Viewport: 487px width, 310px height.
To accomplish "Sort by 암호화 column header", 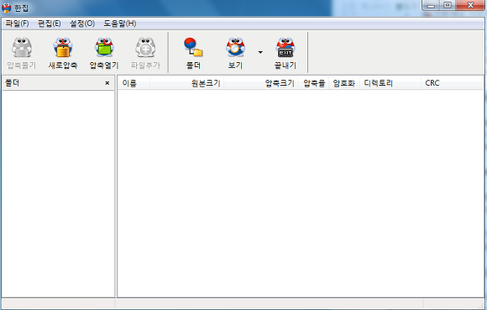I will (x=344, y=83).
